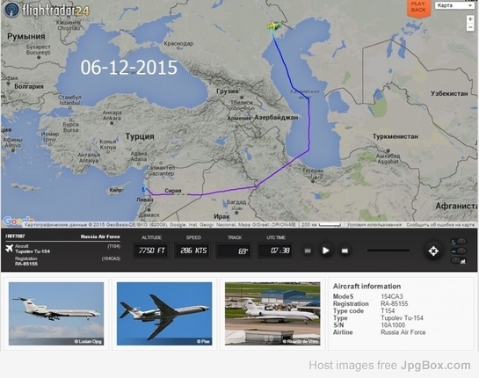Click the white airplane icon next to Tupolev Tu-154

pyautogui.click(x=9, y=248)
